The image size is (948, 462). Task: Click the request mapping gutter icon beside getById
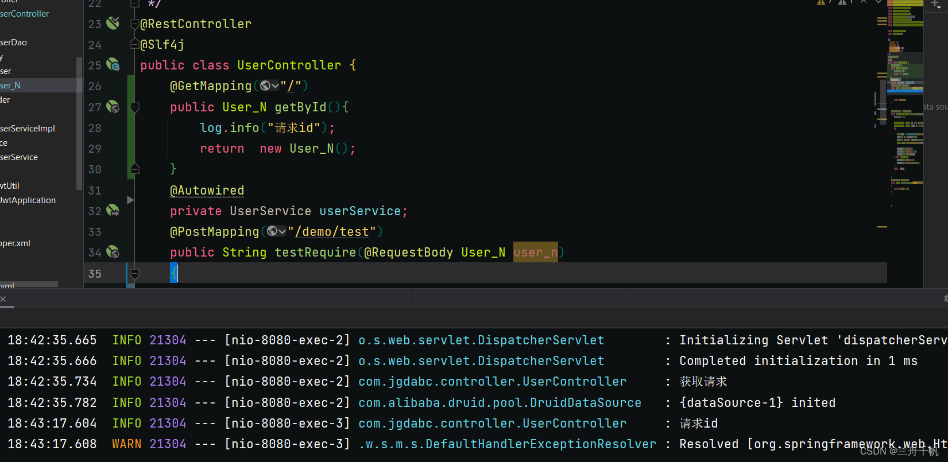[113, 107]
